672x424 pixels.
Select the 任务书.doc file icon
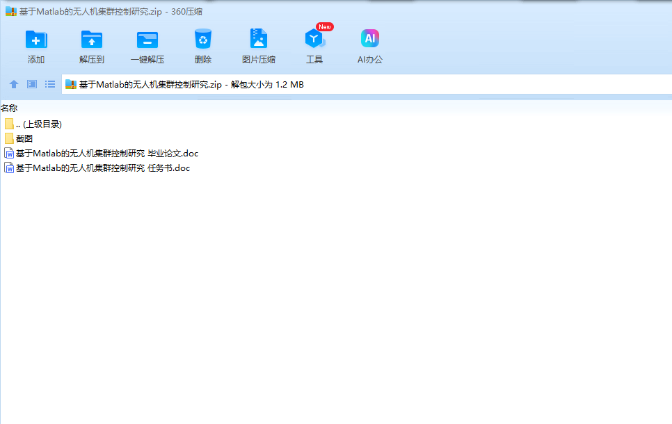point(9,168)
